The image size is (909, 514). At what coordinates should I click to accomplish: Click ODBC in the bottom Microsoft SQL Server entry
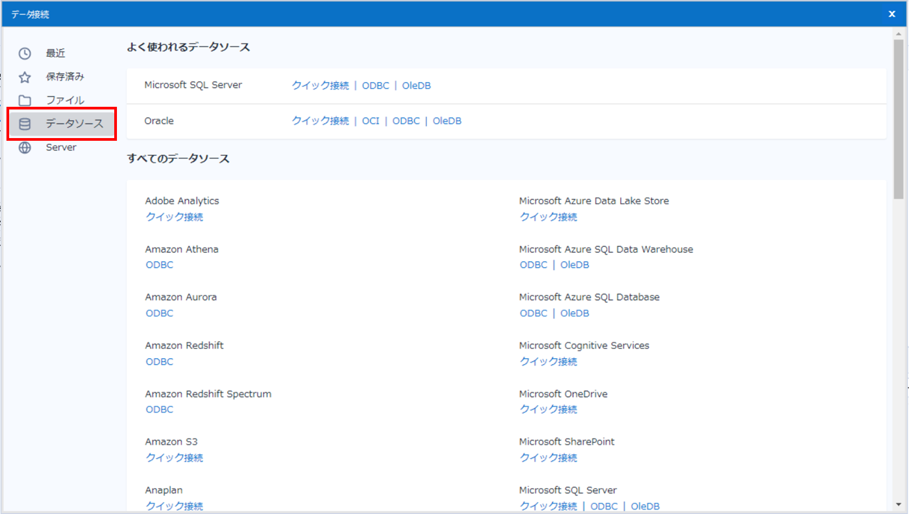(x=604, y=506)
